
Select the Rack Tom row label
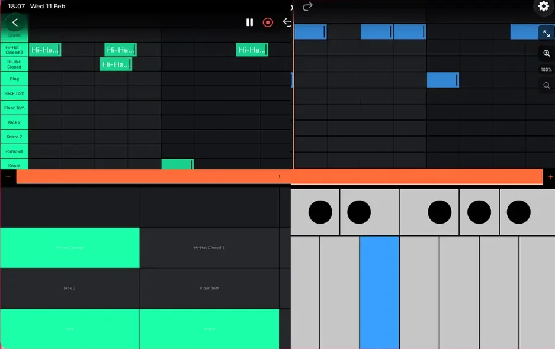[14, 93]
